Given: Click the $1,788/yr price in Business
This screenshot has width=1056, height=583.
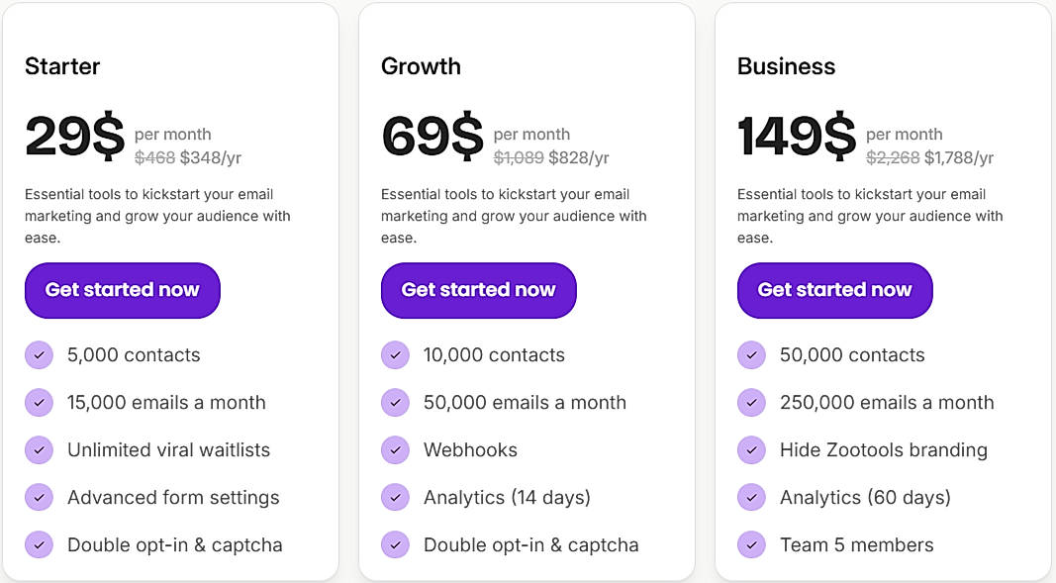Looking at the screenshot, I should tap(959, 156).
